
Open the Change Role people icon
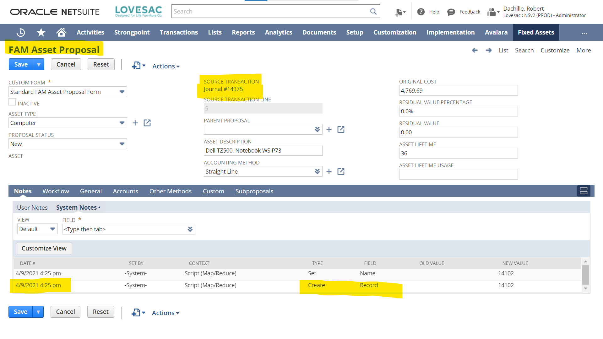pos(493,12)
